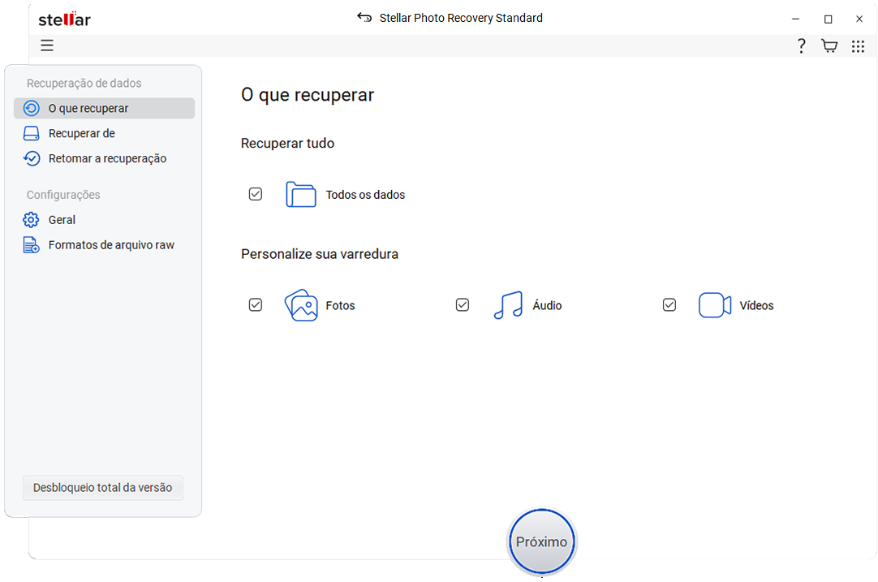The image size is (878, 582).
Task: Click the 'Todos os dados' label
Action: 365,195
